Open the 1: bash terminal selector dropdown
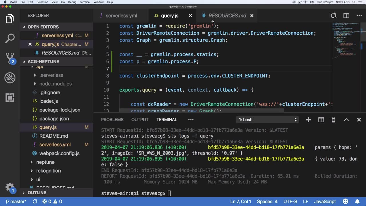Viewport: 366px width, 206px height. [x=268, y=120]
